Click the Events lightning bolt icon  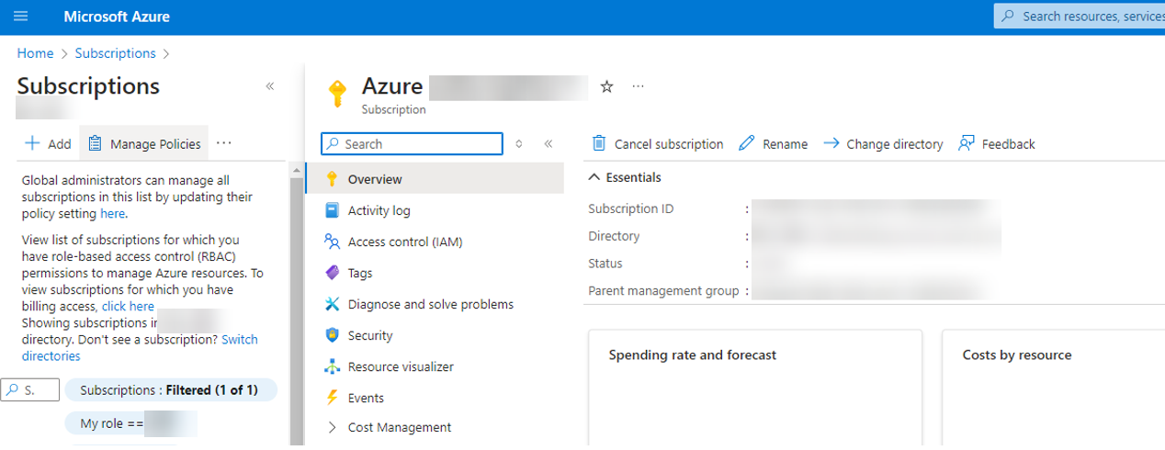(x=333, y=398)
